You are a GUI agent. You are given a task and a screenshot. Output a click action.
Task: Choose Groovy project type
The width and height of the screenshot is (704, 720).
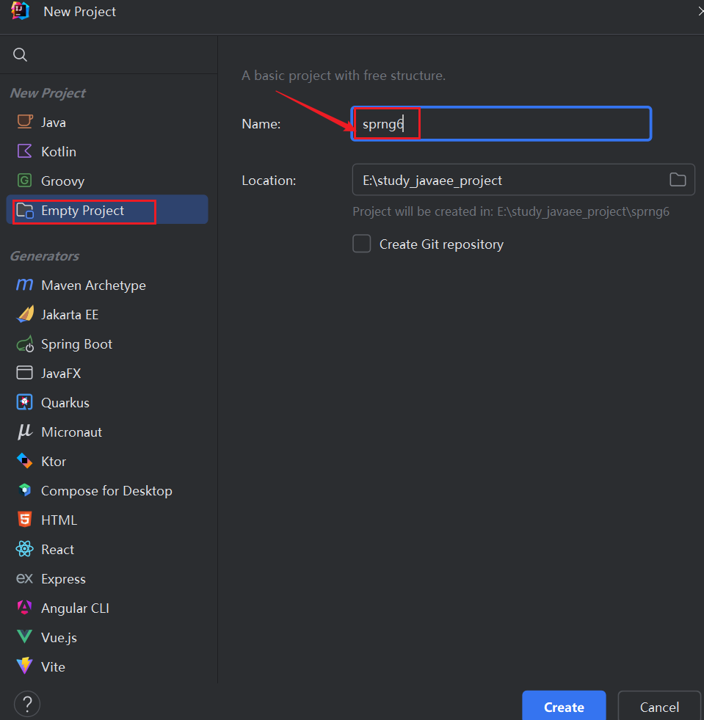pos(107,181)
